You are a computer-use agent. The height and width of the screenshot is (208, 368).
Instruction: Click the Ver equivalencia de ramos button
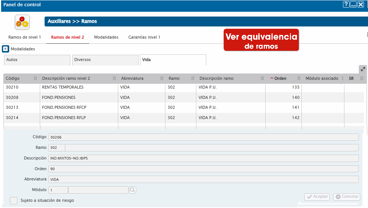tap(261, 40)
